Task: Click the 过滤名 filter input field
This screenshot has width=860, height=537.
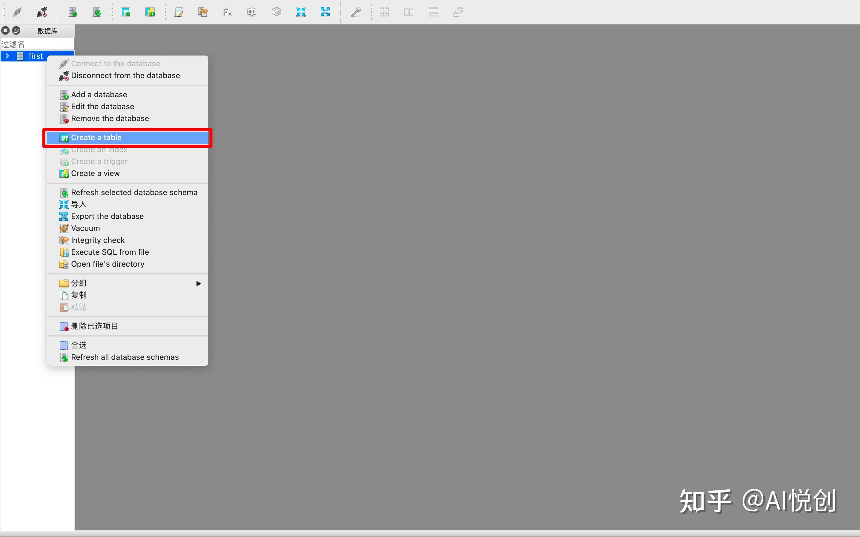Action: [37, 44]
